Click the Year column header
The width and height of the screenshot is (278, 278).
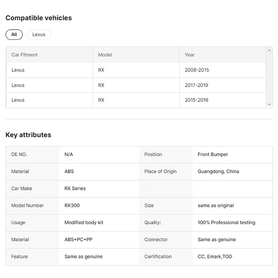[x=190, y=55]
